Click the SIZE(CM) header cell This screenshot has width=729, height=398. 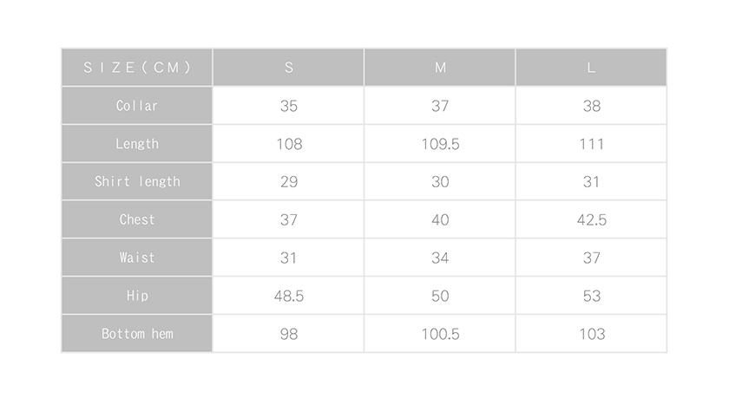[137, 68]
